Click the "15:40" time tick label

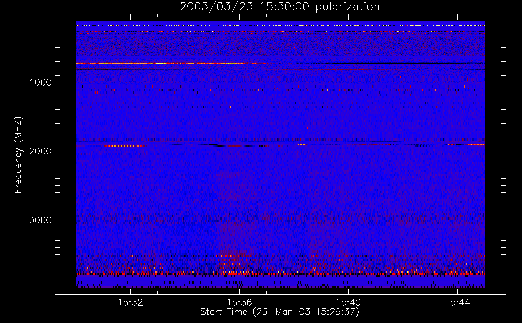coord(348,303)
